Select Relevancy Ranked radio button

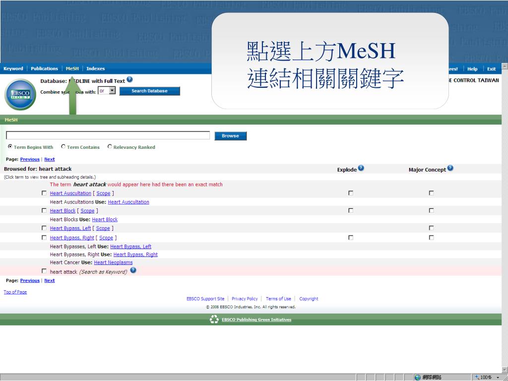(110, 146)
